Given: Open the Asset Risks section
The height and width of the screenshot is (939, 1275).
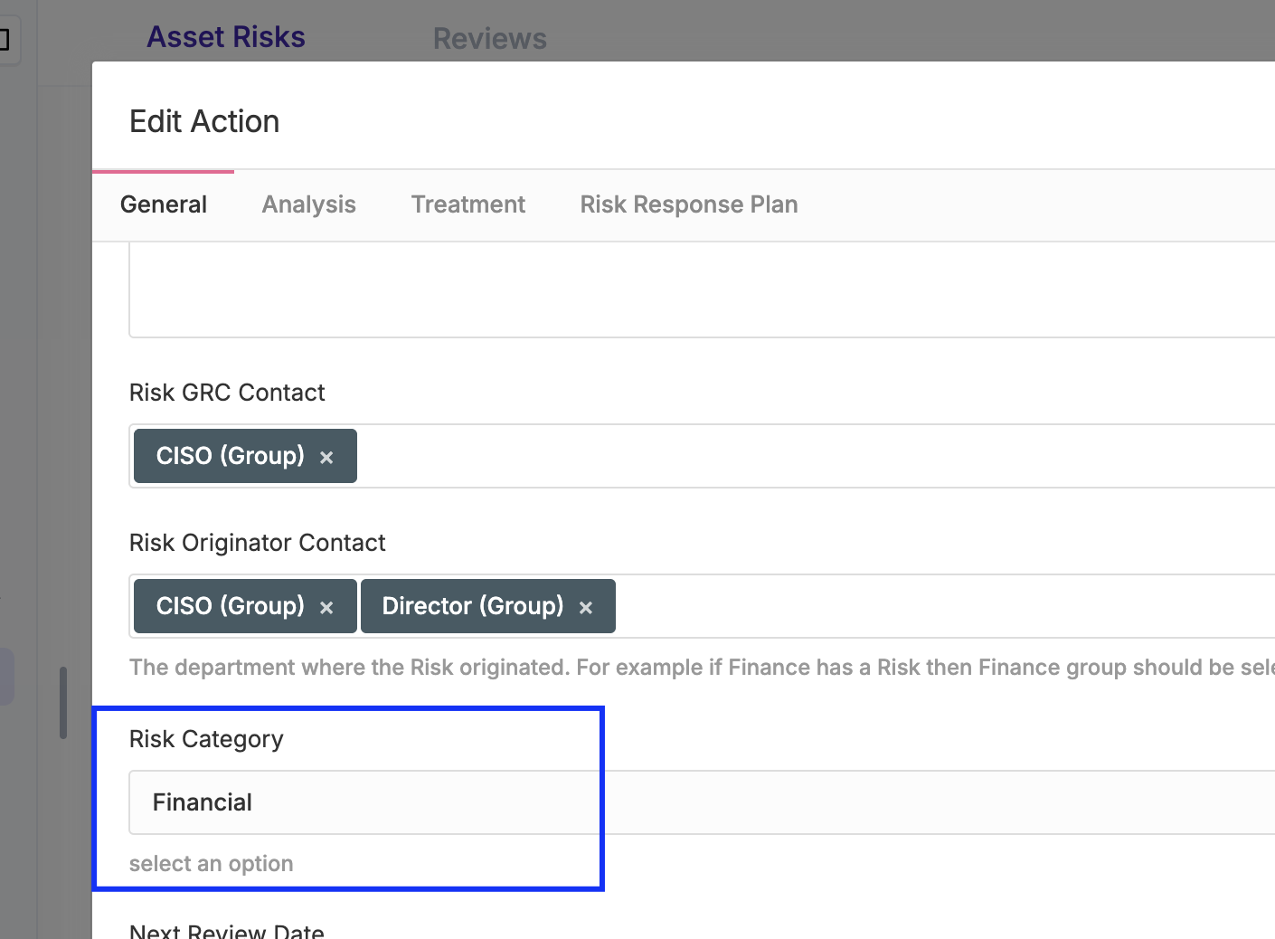Looking at the screenshot, I should [x=226, y=37].
